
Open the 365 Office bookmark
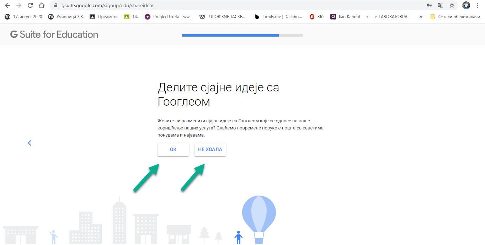point(317,17)
